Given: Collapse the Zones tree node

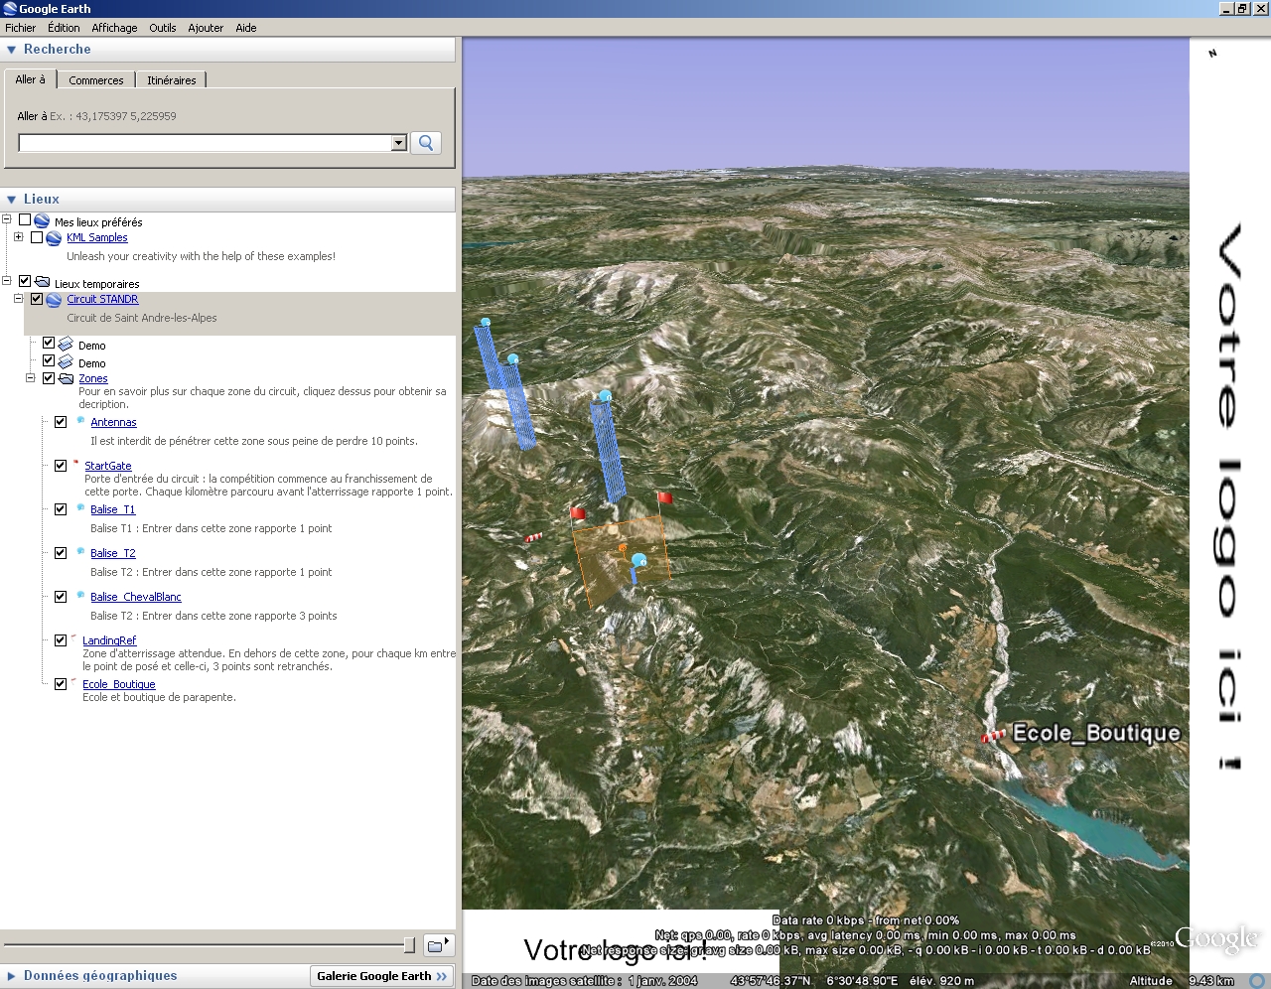Looking at the screenshot, I should click(x=30, y=377).
